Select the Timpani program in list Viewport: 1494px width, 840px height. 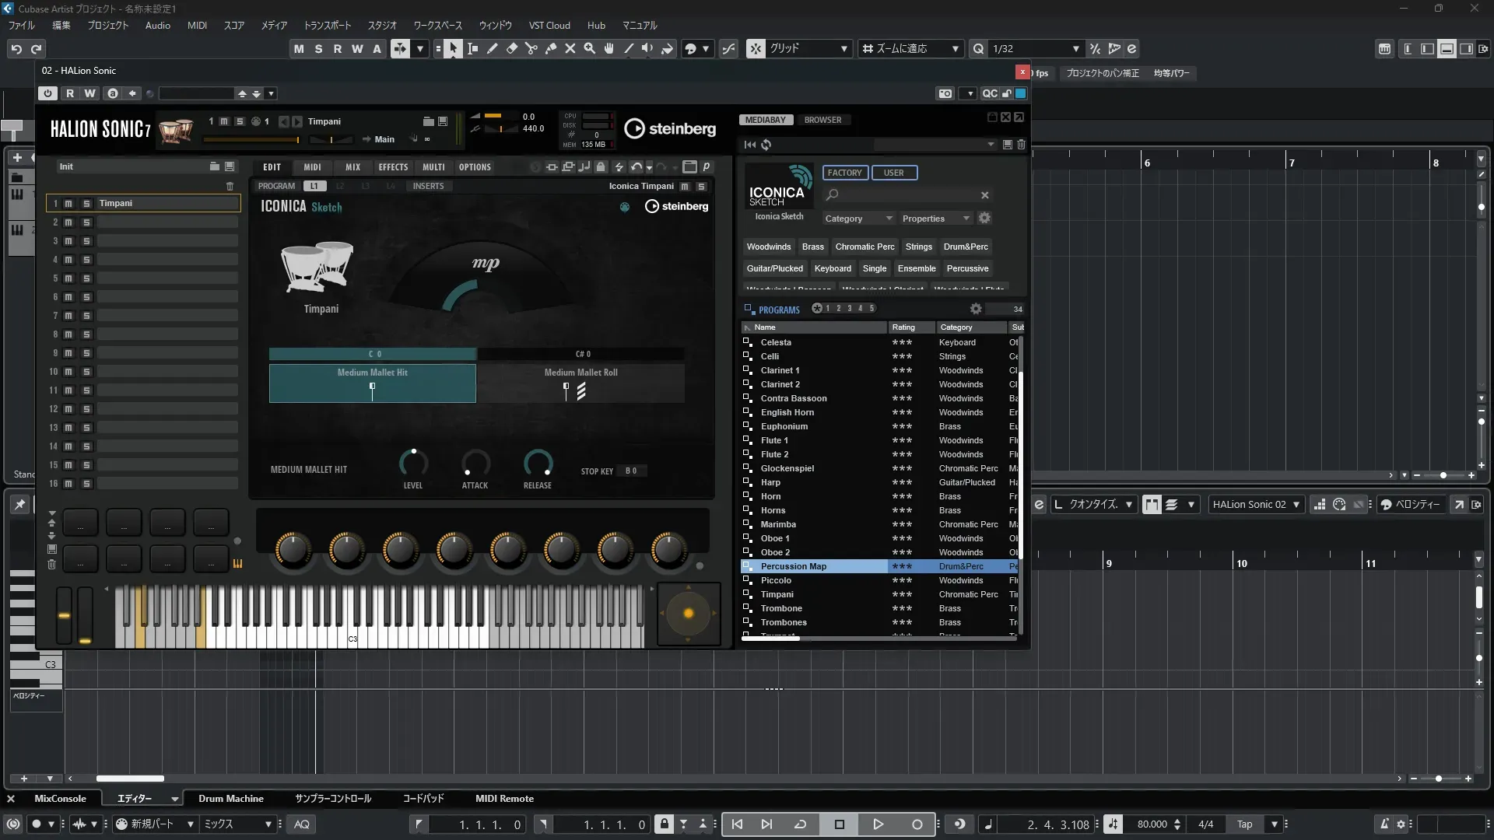(777, 594)
